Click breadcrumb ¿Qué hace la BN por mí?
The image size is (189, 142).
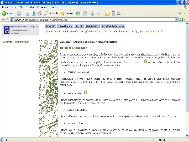point(84,42)
